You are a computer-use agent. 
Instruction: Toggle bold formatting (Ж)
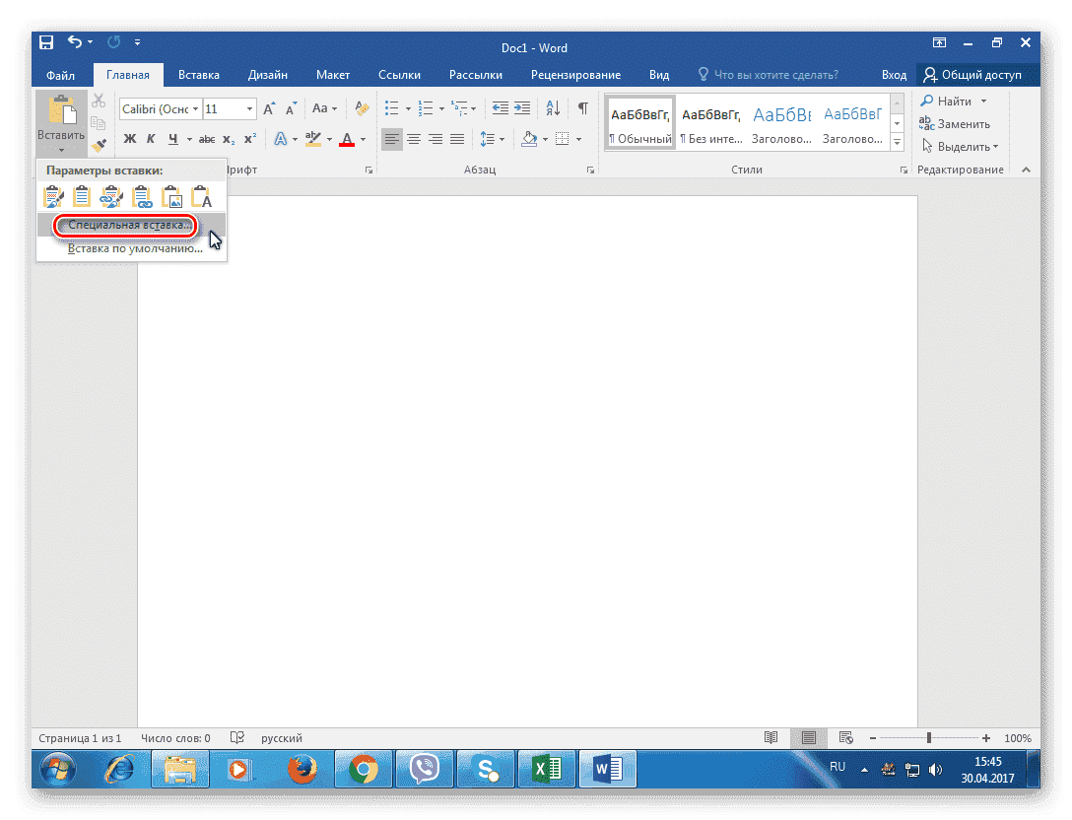pos(129,139)
